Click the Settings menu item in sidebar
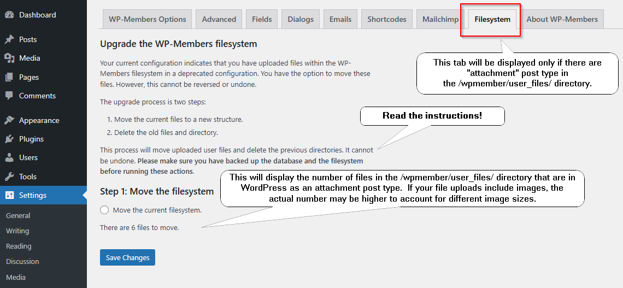This screenshot has height=288, width=623. click(33, 195)
